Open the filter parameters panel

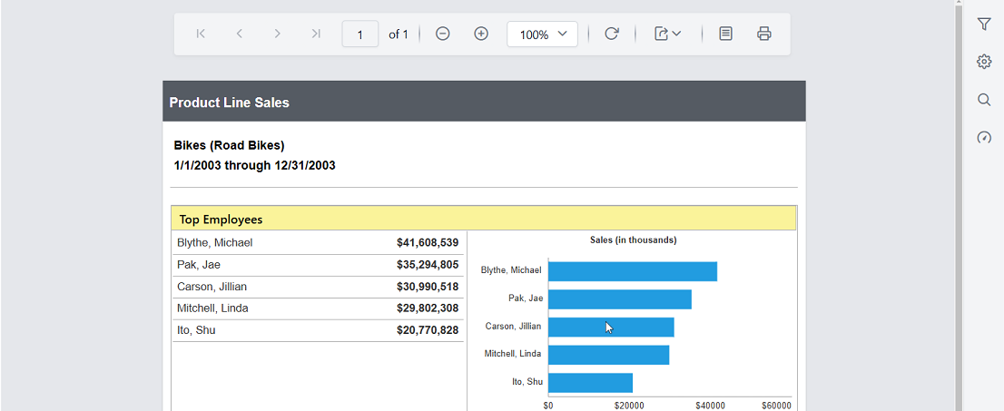(x=984, y=24)
